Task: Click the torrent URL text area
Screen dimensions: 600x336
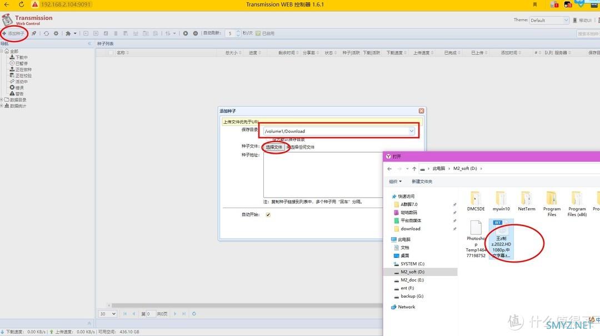Action: coord(323,175)
